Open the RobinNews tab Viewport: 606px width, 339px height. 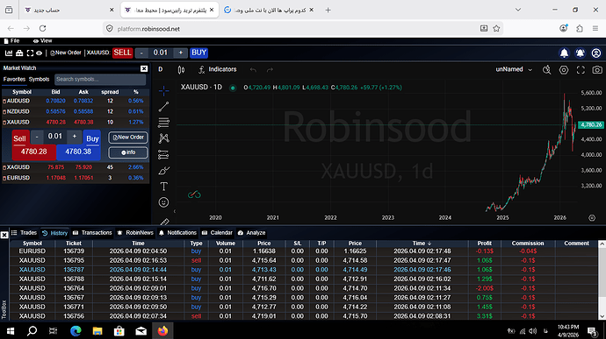pyautogui.click(x=135, y=233)
